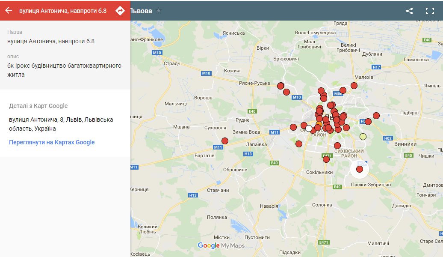Click the 'Милятичі' map label

pos(378,243)
